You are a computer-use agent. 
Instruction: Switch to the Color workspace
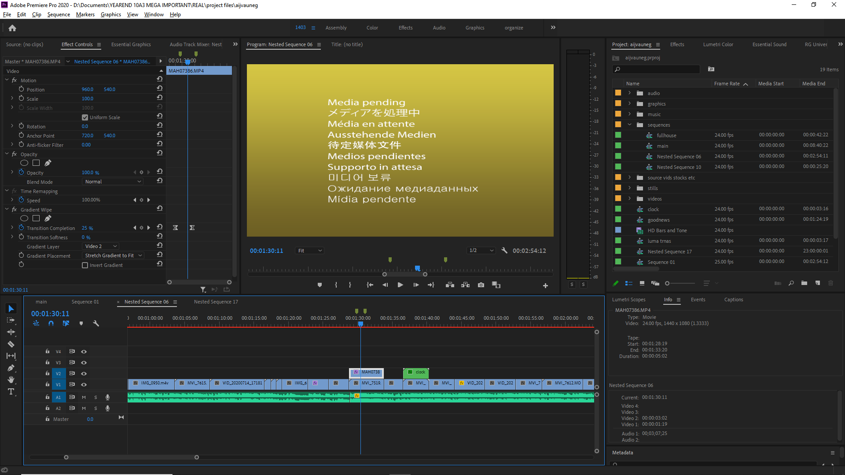[x=372, y=27]
